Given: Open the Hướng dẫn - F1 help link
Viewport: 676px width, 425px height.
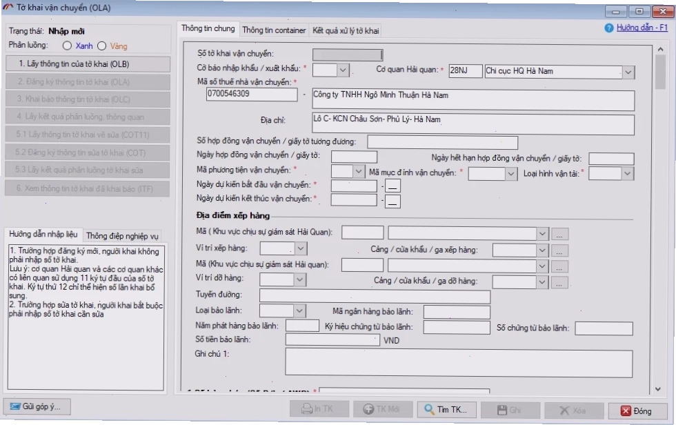Looking at the screenshot, I should [x=642, y=28].
